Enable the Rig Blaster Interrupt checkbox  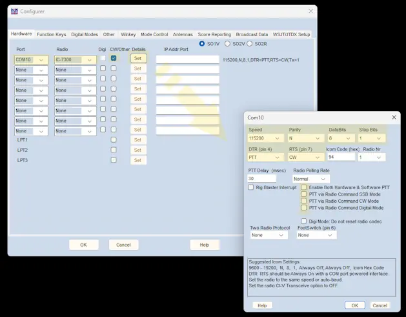[251, 187]
